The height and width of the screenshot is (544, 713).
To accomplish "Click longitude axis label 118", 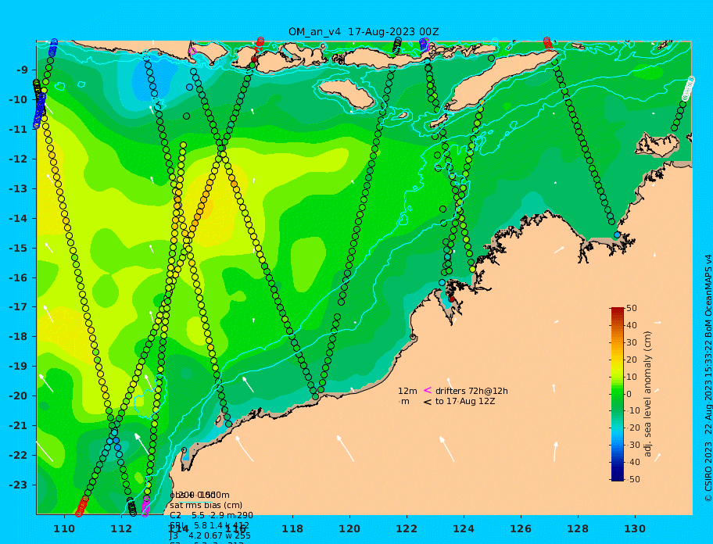I will tap(293, 528).
